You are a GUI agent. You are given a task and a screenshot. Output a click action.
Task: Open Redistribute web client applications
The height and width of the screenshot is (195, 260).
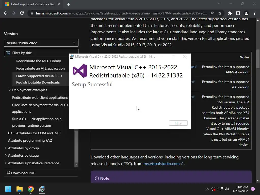click(40, 97)
